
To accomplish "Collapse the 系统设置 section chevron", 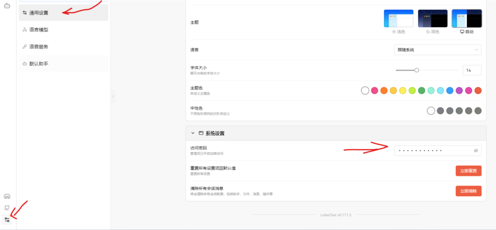I will point(193,133).
